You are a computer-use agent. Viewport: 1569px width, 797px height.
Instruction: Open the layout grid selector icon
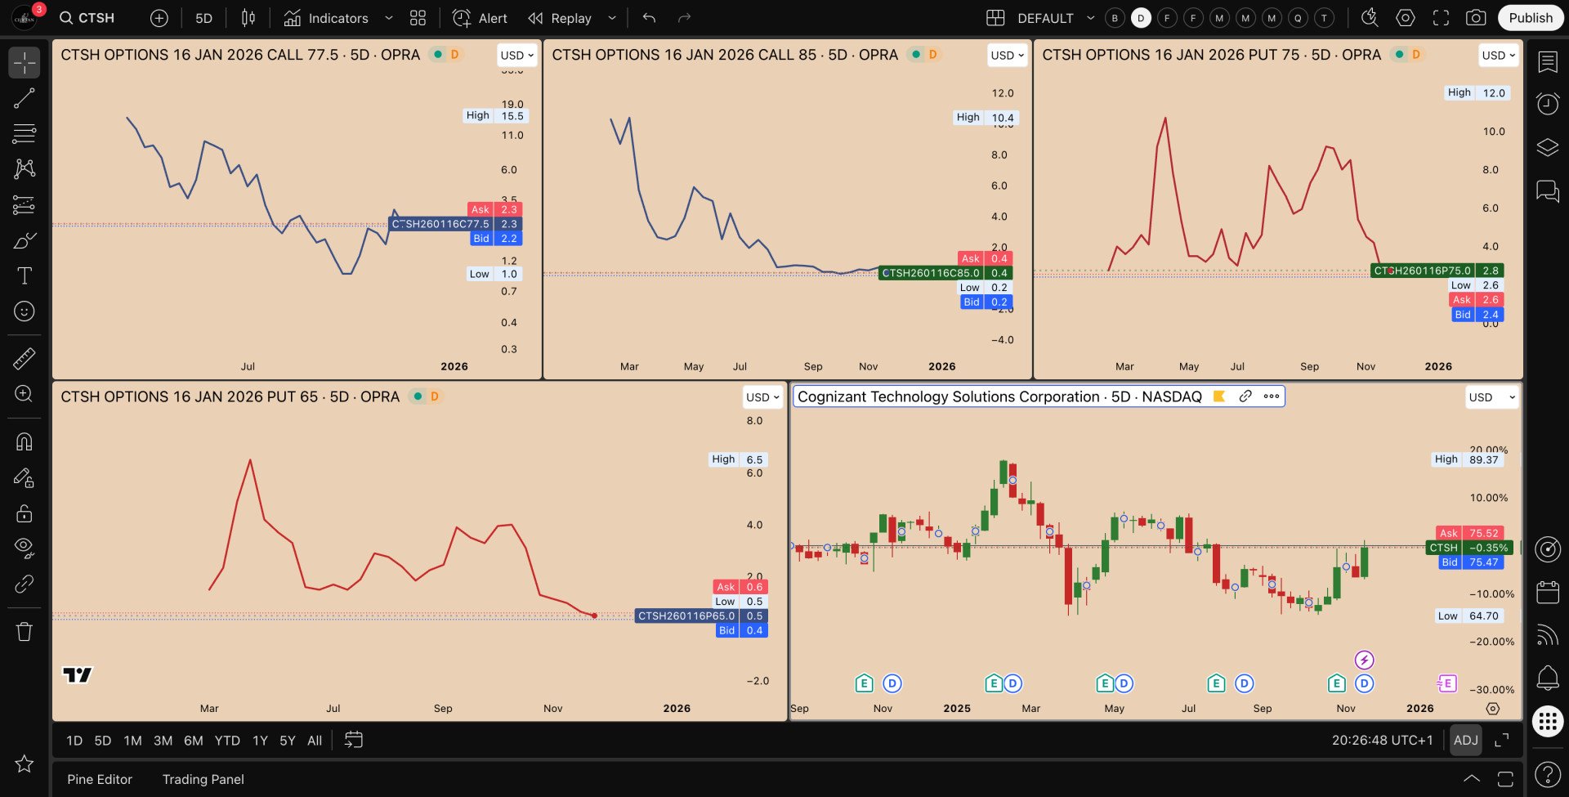click(x=995, y=18)
